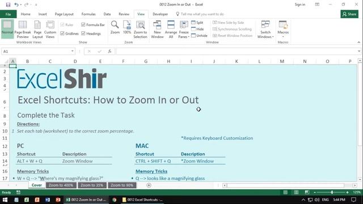The image size is (363, 204).
Task: Click the 125% zoom level
Action: 357,192
